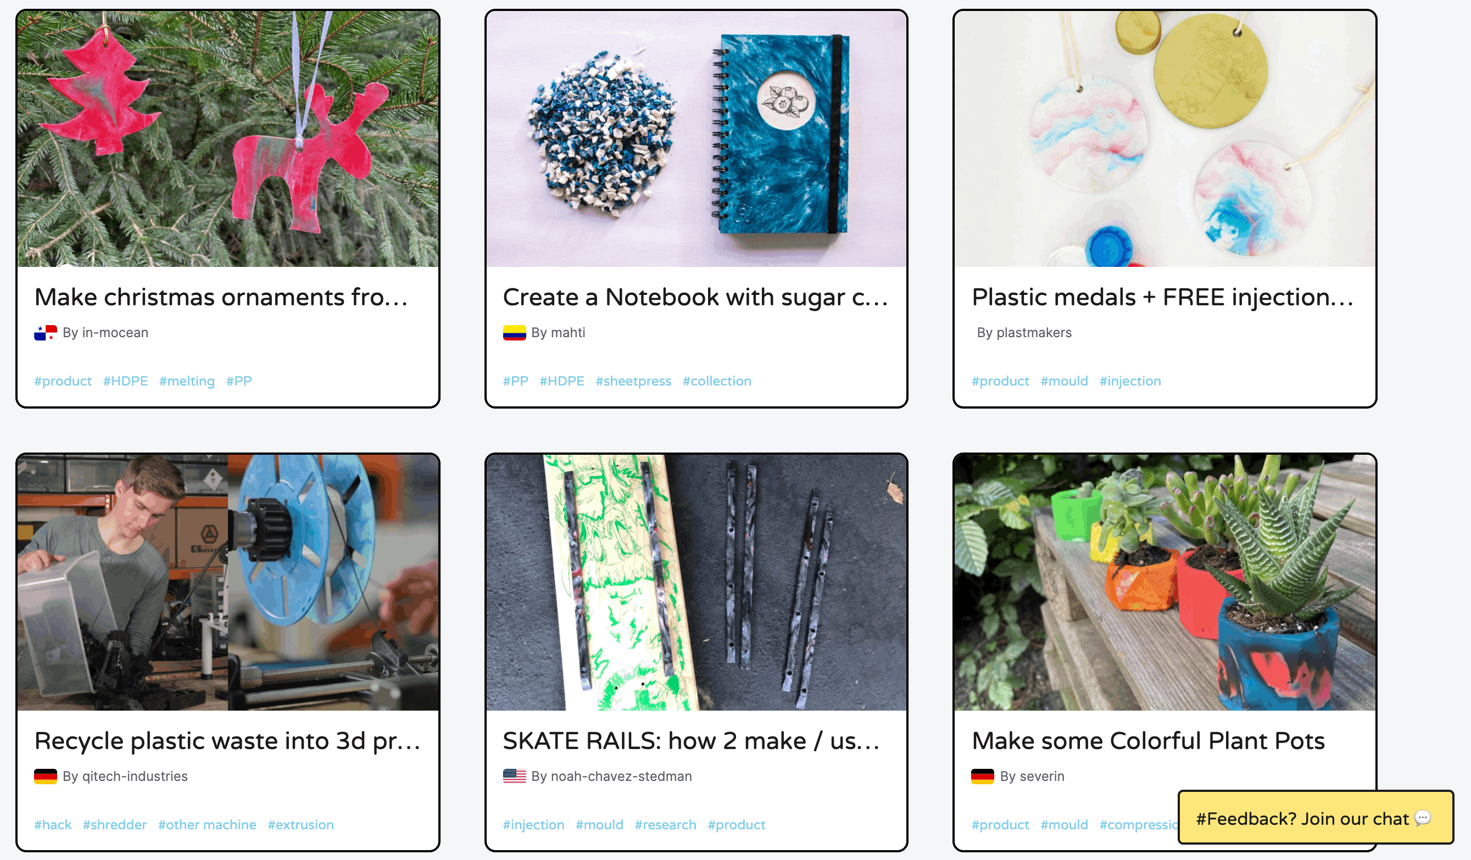Image resolution: width=1471 pixels, height=860 pixels.
Task: Select the #extrusion tag on the recycle card
Action: pos(300,825)
